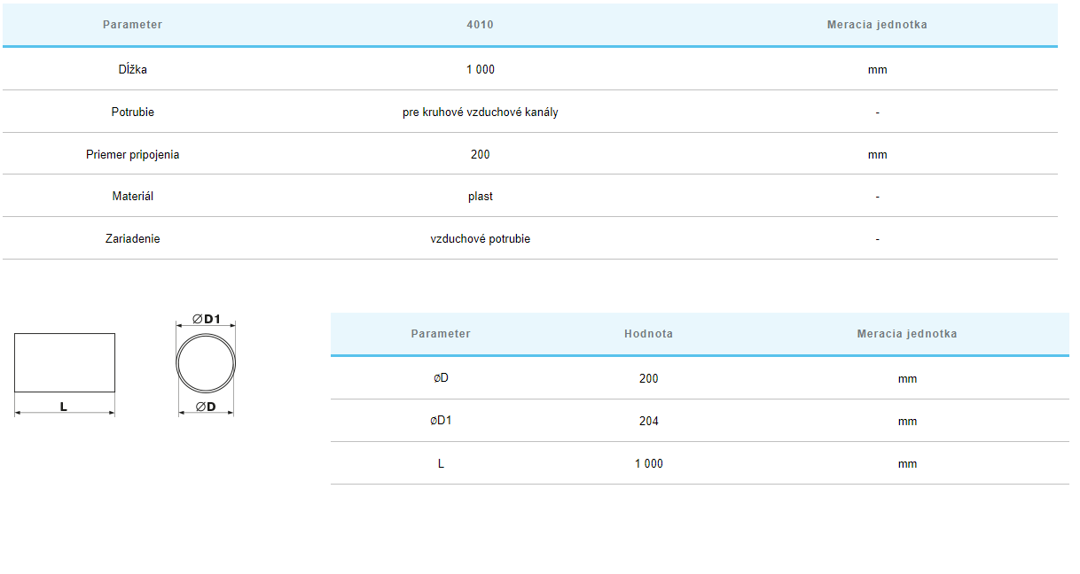The width and height of the screenshot is (1080, 574).
Task: Click the Priemer pripojenia row label
Action: (x=132, y=154)
